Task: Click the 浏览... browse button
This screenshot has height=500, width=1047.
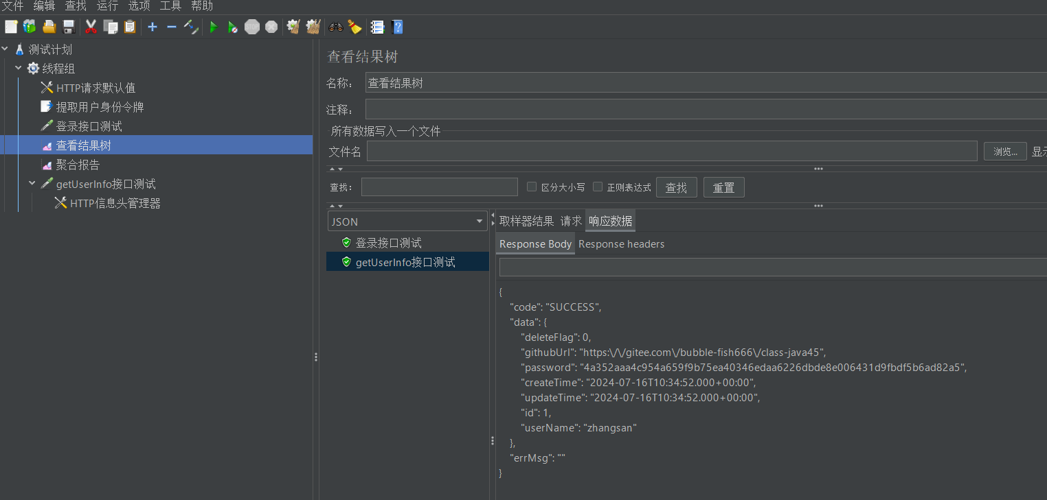Action: tap(1005, 152)
